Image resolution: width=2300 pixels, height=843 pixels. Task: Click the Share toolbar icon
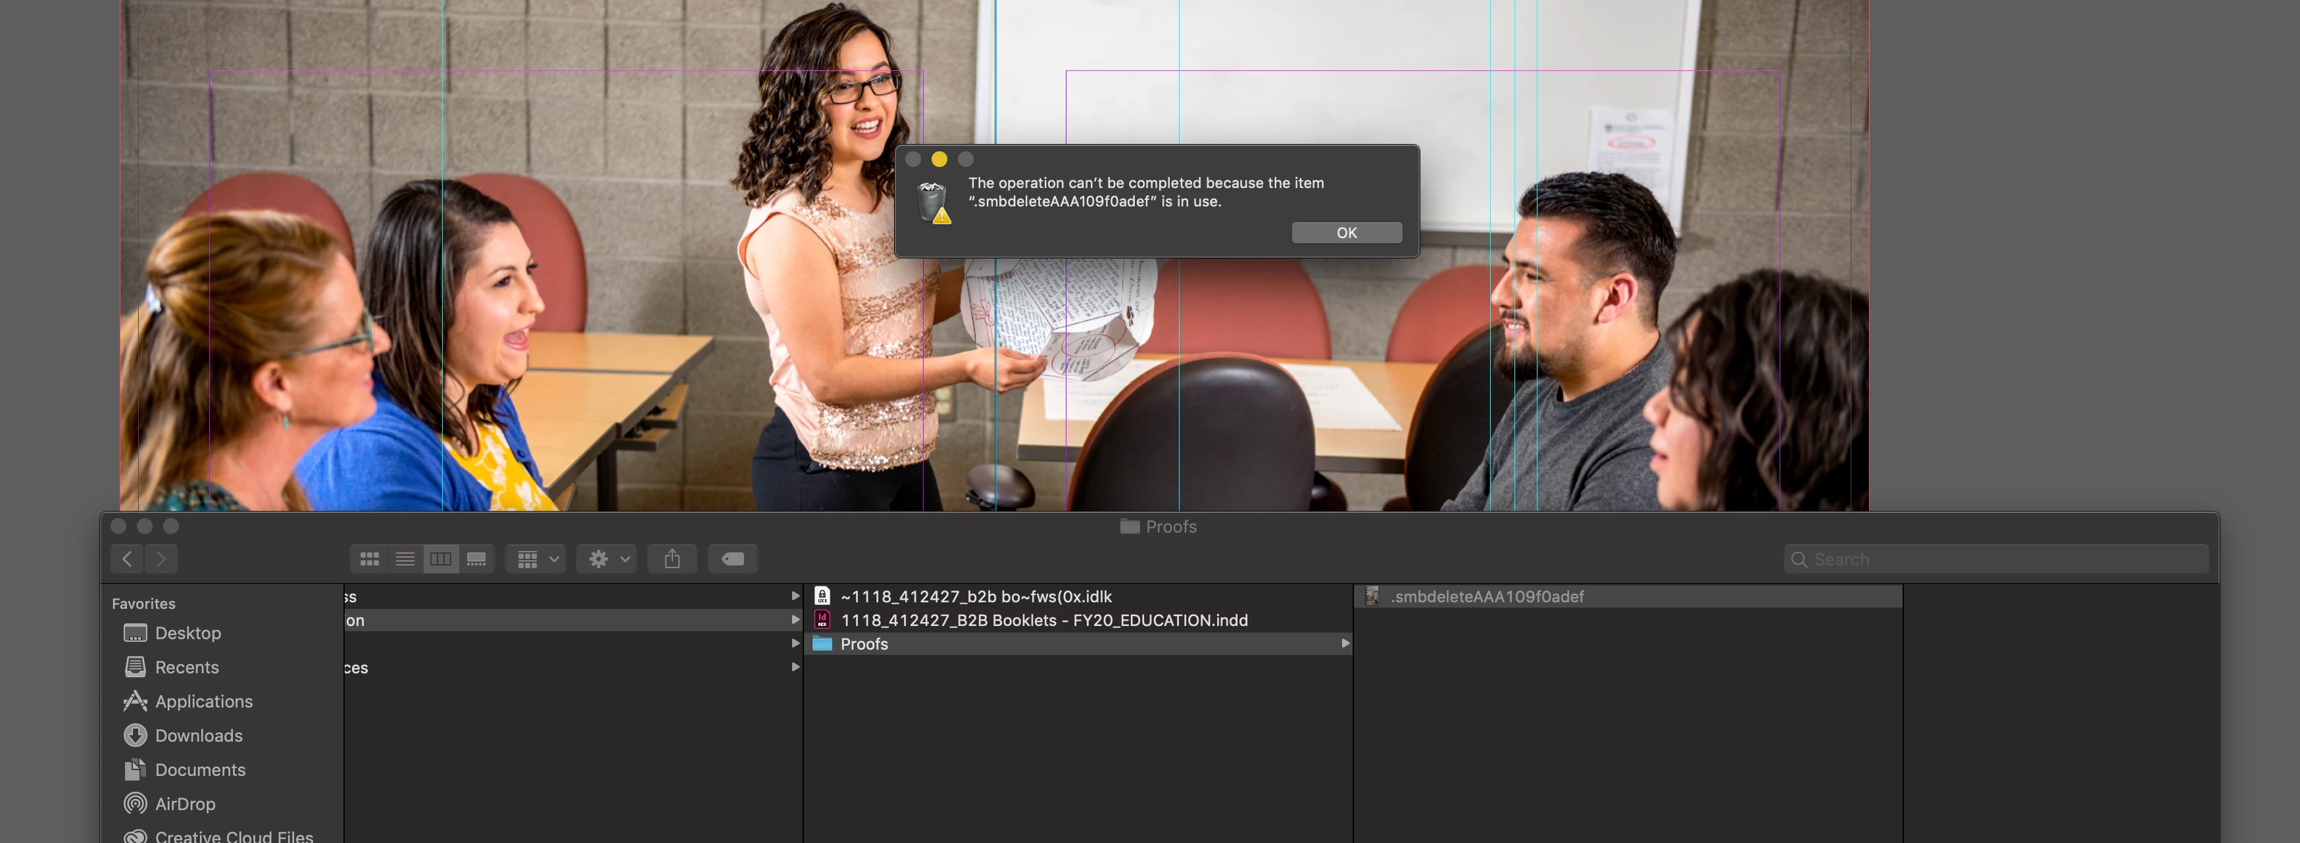[672, 560]
